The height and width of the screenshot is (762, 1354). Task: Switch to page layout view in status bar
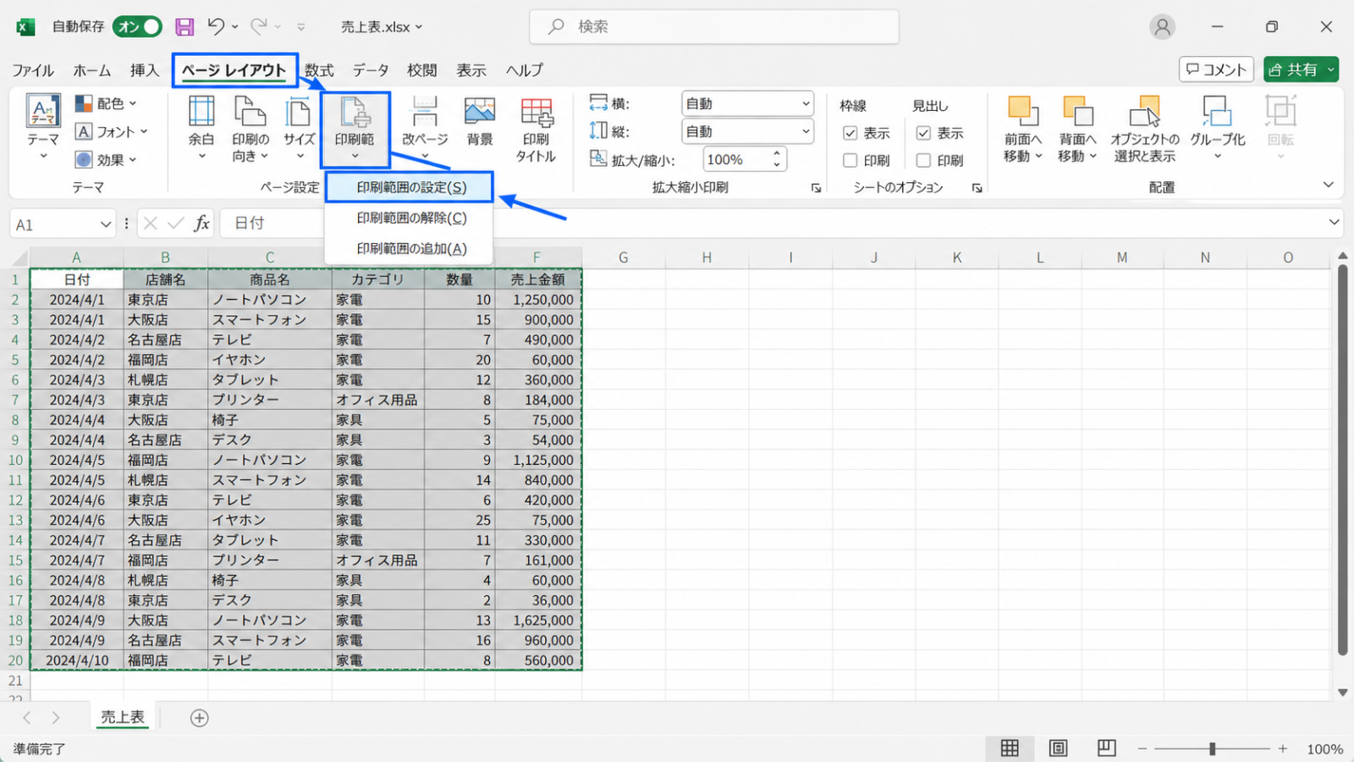1058,748
